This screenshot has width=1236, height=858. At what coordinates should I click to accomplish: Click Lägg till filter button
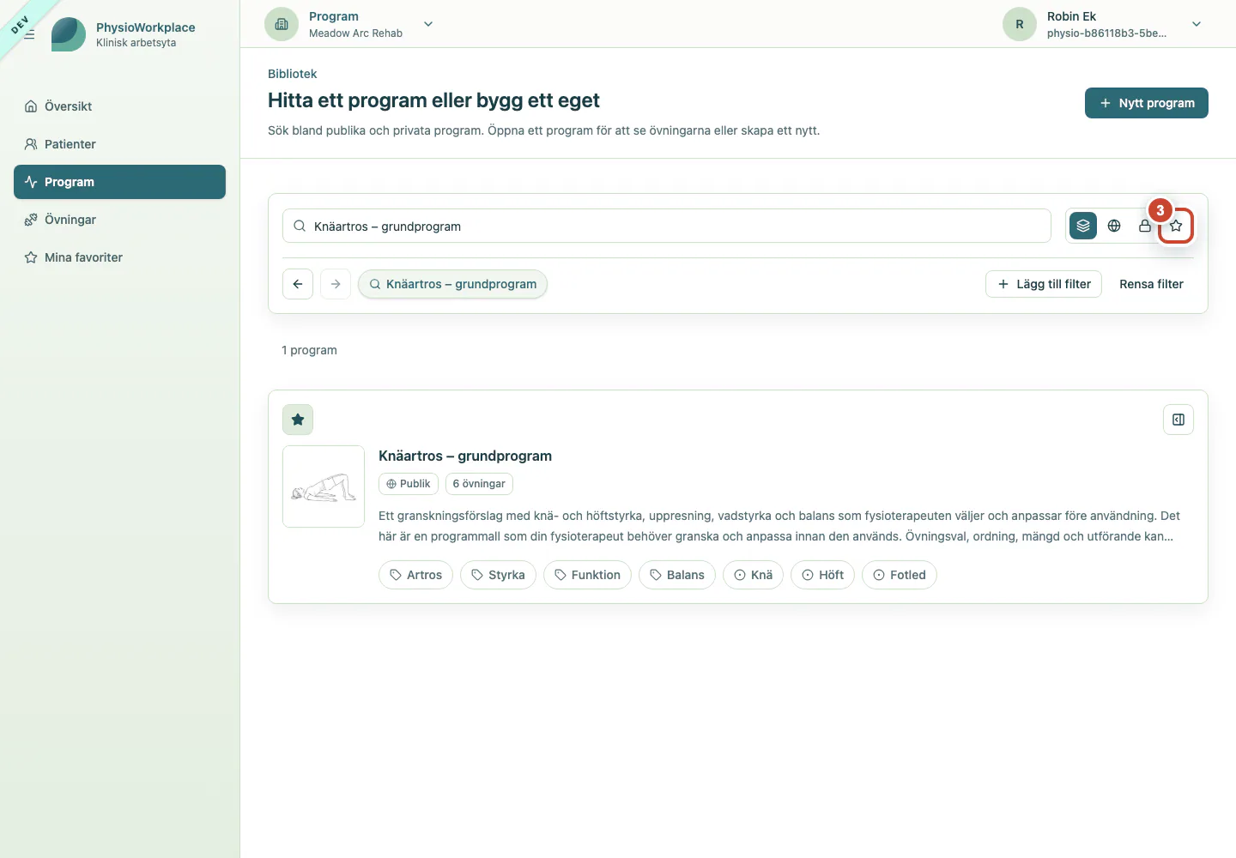tap(1044, 284)
